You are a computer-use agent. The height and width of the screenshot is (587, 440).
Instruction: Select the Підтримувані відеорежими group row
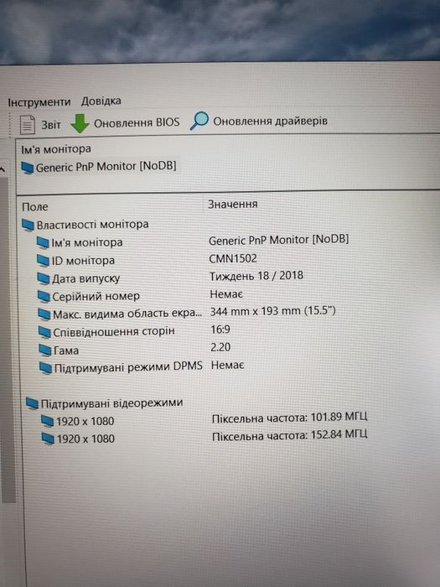click(105, 403)
